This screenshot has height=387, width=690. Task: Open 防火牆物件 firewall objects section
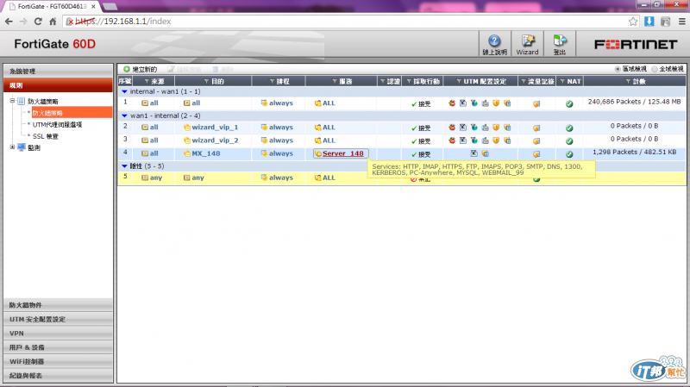[58, 305]
